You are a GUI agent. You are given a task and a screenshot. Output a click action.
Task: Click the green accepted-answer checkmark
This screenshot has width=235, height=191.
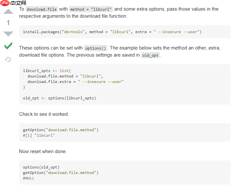coord(8,46)
